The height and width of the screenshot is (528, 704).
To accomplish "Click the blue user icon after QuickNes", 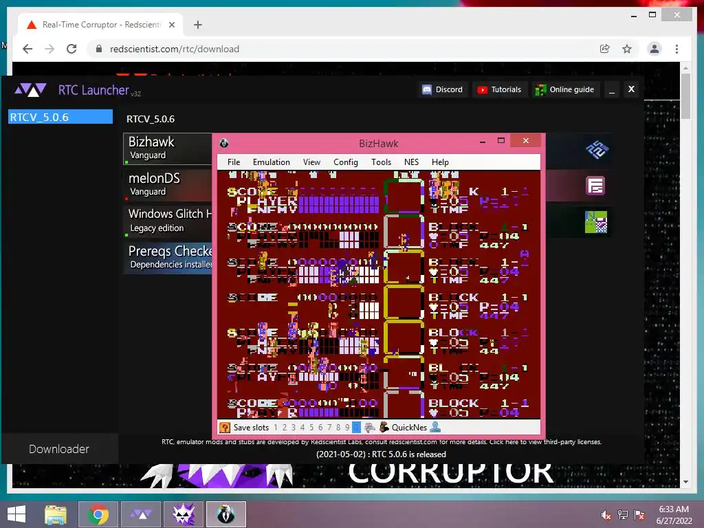I will (x=435, y=427).
